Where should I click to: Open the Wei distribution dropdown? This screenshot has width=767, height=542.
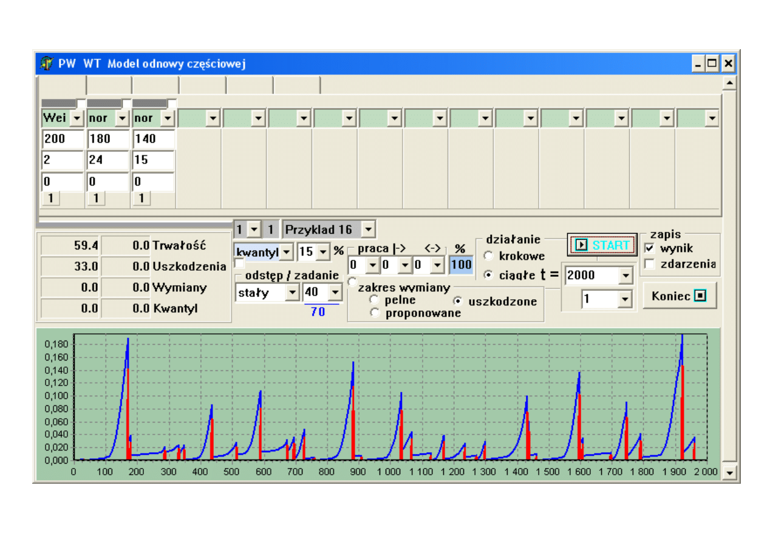pyautogui.click(x=77, y=118)
